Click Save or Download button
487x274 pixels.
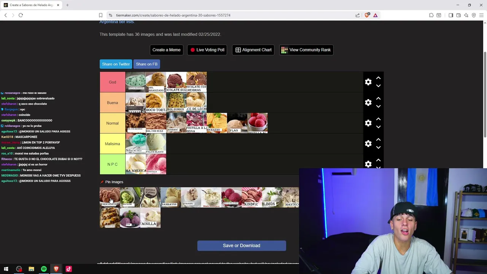click(242, 245)
